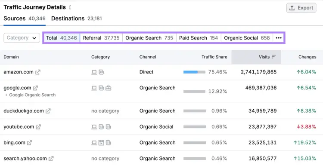Open youtube.com external link icon
The height and width of the screenshot is (166, 323).
click(x=38, y=127)
